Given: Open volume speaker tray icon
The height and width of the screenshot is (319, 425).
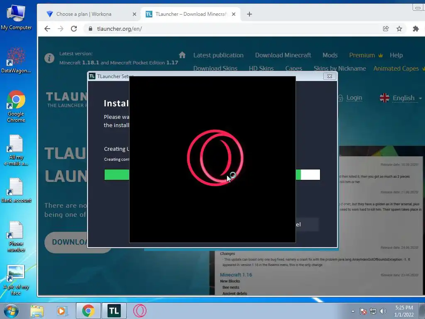Looking at the screenshot, I should click(x=383, y=311).
